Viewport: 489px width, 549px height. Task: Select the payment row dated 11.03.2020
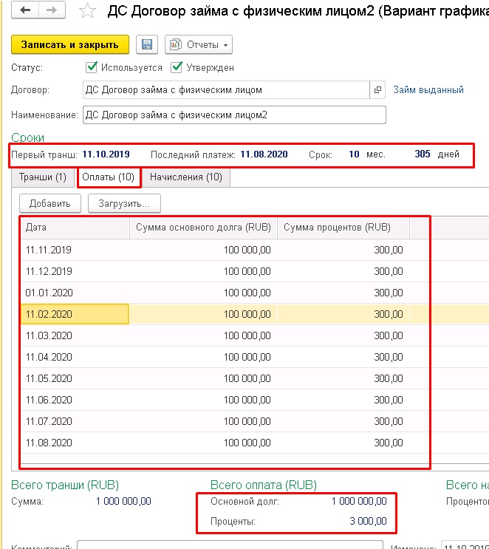74,336
